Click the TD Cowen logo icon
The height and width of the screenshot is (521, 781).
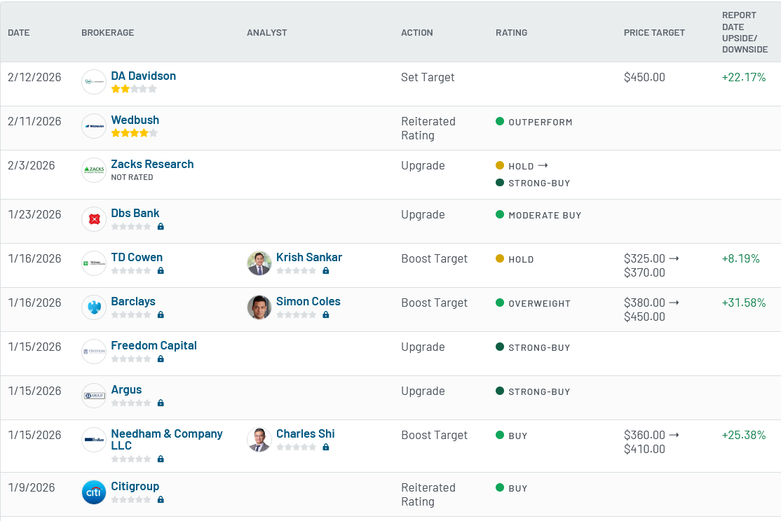[94, 263]
